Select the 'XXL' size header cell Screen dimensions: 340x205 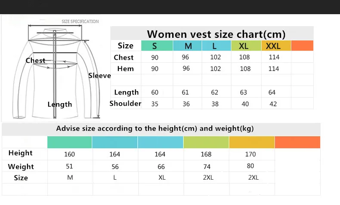(x=276, y=46)
